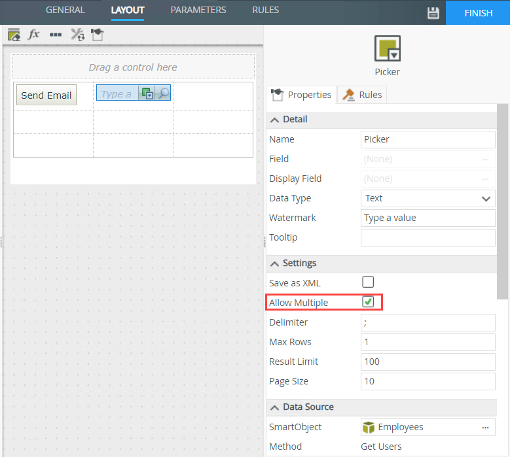
Task: Open the PARAMETERS tab
Action: (x=198, y=10)
